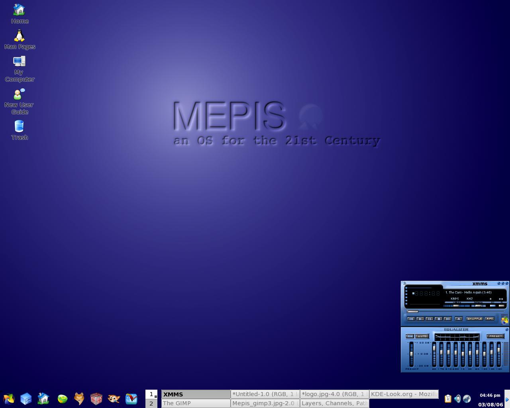Click XMMS previous track button
The image size is (510, 408).
411,319
